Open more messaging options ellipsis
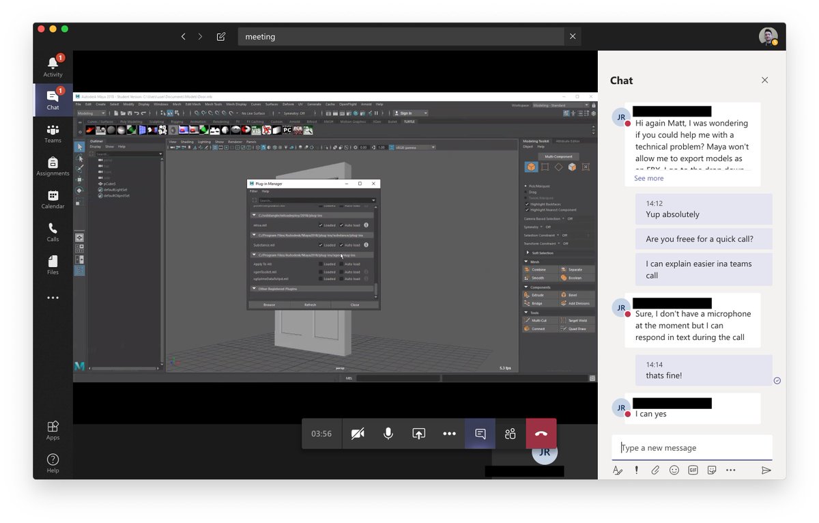 pyautogui.click(x=731, y=470)
